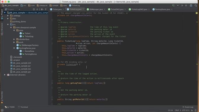Collapse the data package arrow

pyautogui.click(x=14, y=30)
